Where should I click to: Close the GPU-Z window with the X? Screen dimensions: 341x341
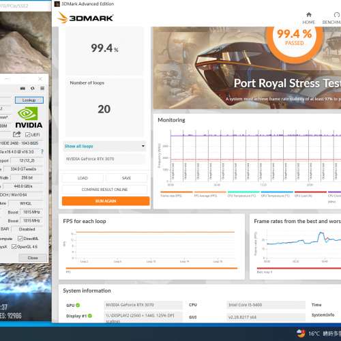point(40,79)
